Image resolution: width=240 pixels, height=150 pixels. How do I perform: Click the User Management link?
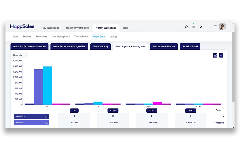(61, 37)
